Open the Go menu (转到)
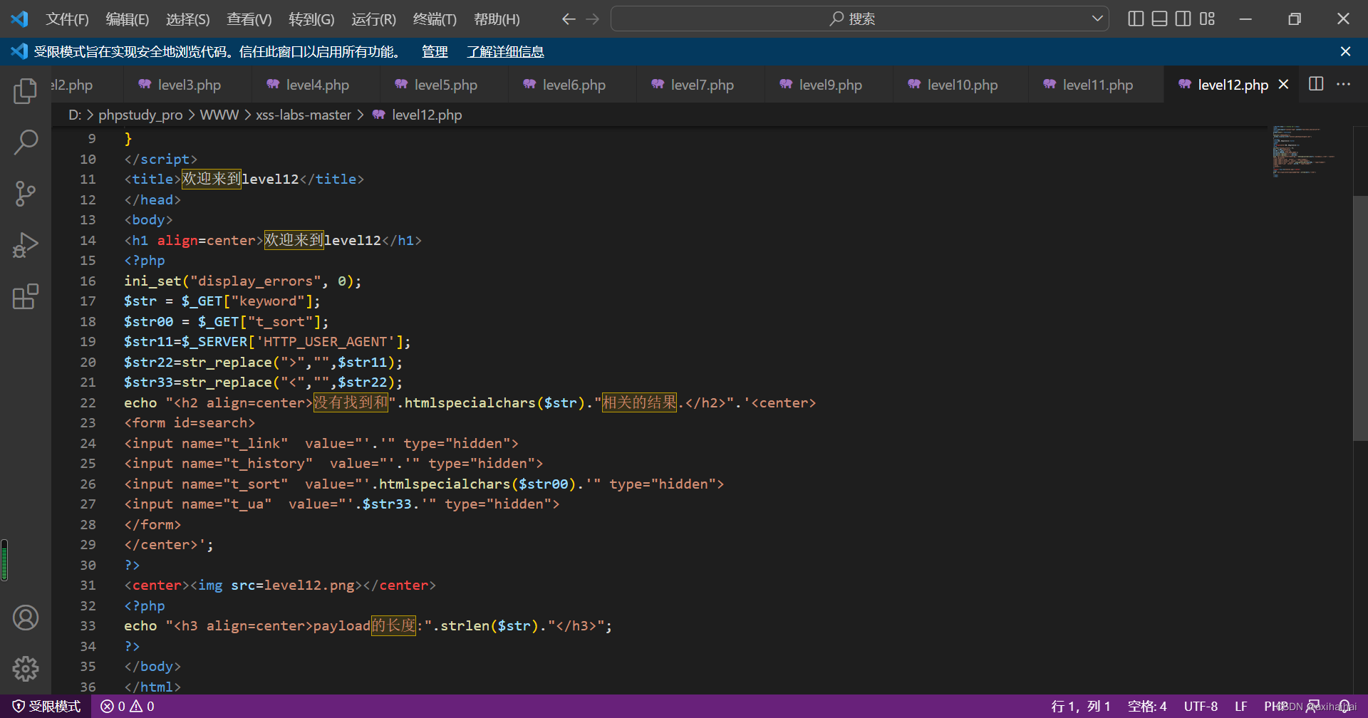The height and width of the screenshot is (718, 1368). click(x=311, y=19)
